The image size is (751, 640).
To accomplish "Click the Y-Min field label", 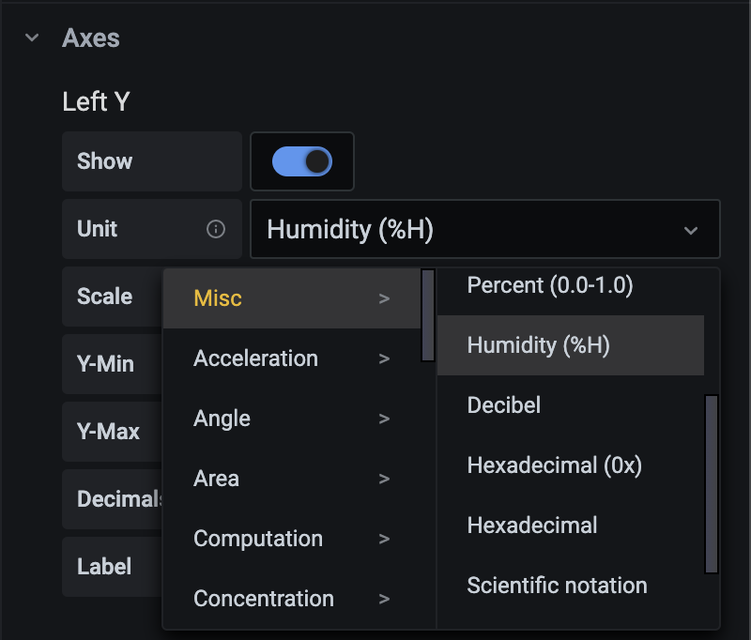I will 106,363.
